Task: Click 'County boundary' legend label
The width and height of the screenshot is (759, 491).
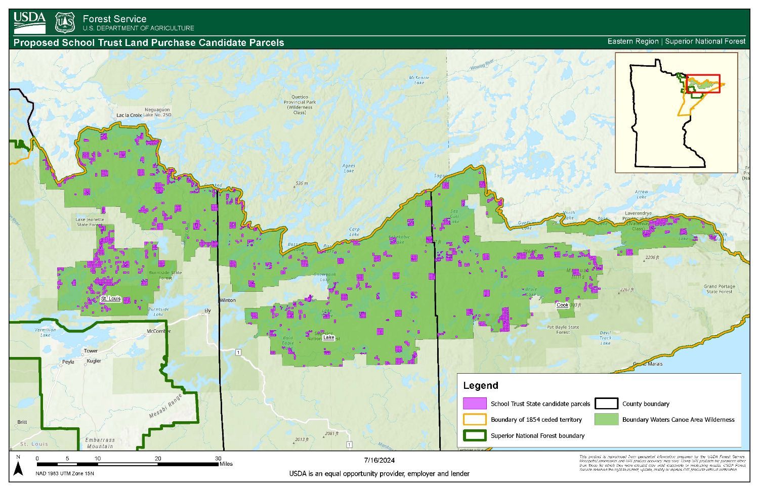Action: click(x=646, y=404)
